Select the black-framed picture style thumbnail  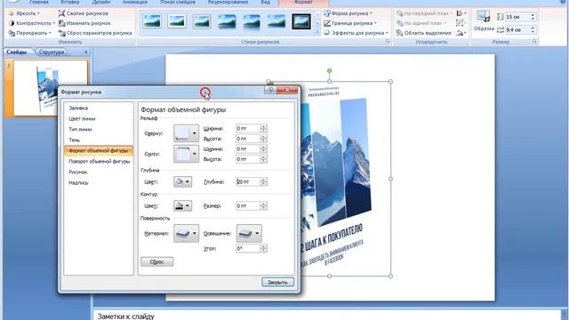pyautogui.click(x=301, y=21)
